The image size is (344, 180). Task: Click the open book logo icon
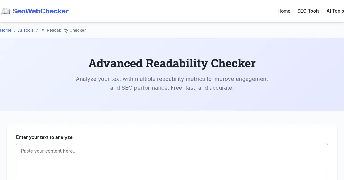click(5, 11)
